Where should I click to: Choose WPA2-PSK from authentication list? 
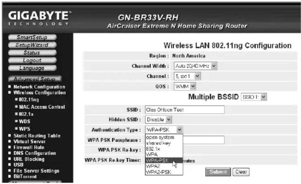click(x=164, y=172)
